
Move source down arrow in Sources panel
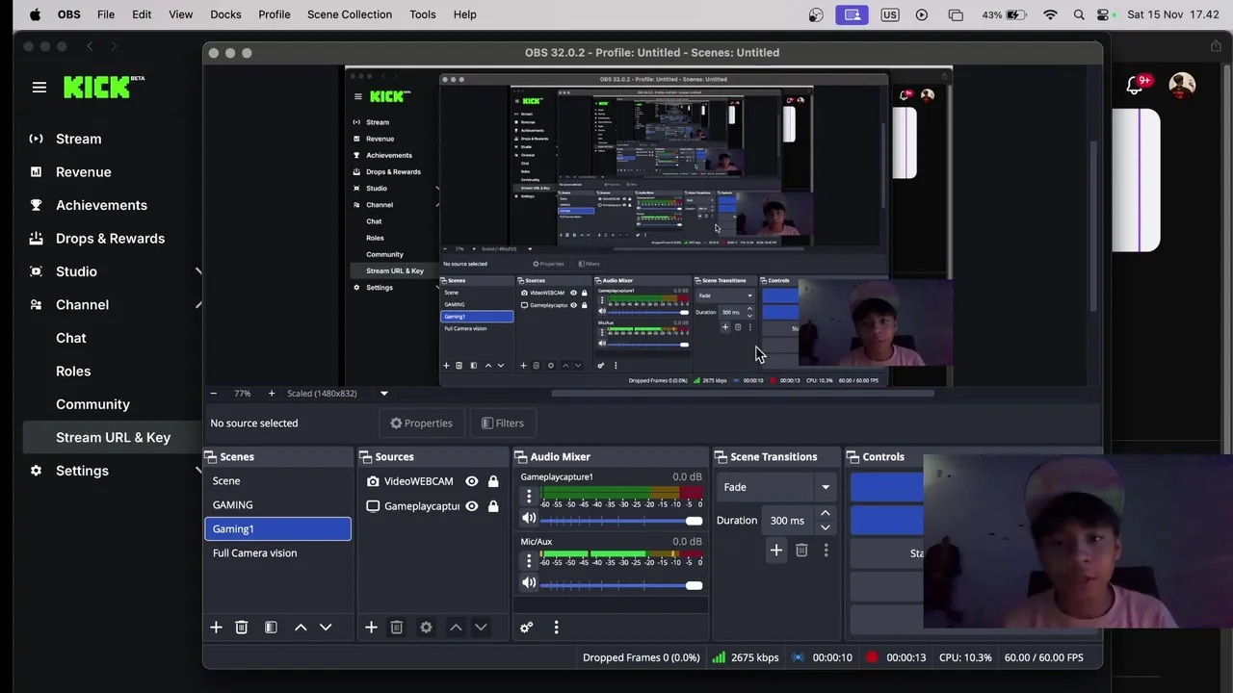point(481,628)
